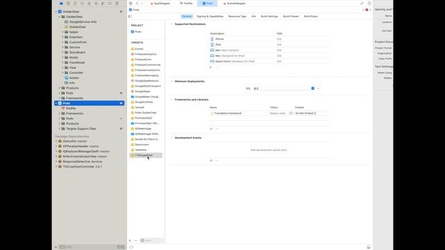Open the Issue navigator
445x250 pixels.
point(89,3)
